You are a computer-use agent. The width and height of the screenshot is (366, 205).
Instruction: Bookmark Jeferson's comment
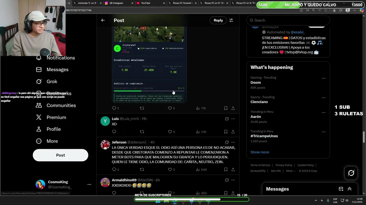pos(226,169)
